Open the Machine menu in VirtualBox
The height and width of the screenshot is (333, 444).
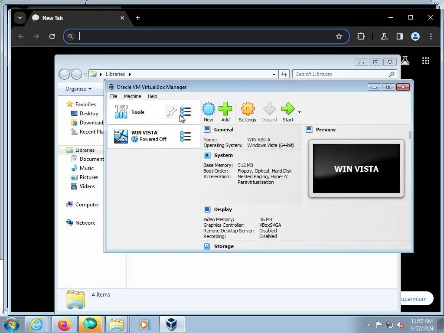click(x=133, y=96)
